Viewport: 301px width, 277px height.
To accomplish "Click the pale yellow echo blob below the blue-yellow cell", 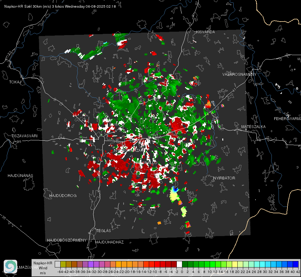I will pos(184,211).
